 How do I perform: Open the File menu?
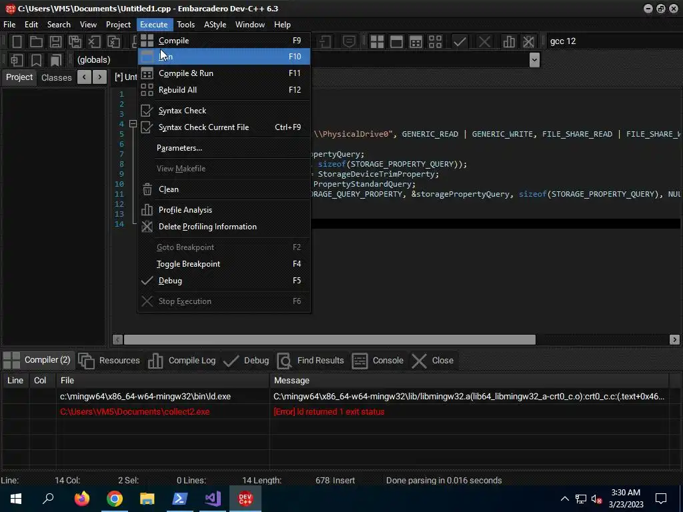click(9, 25)
